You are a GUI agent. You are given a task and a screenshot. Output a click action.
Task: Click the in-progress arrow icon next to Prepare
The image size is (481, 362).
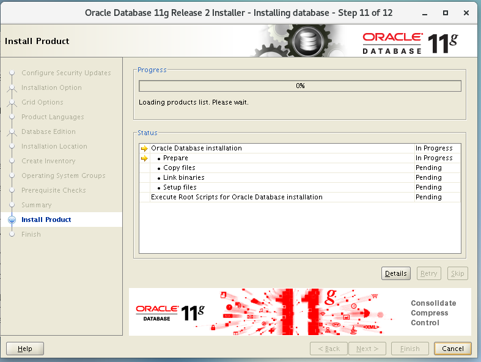point(144,158)
